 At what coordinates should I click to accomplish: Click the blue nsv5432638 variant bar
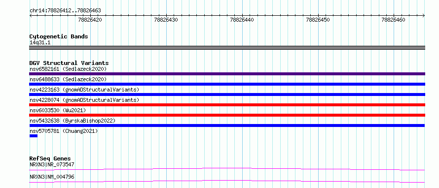click(x=227, y=125)
